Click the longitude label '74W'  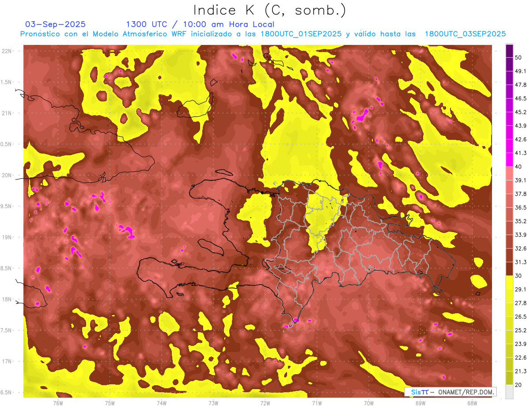click(x=162, y=403)
